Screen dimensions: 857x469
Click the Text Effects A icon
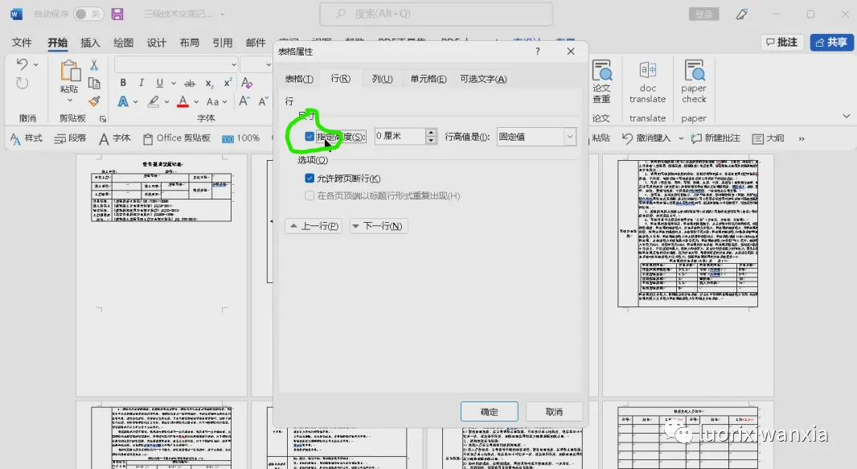(123, 101)
